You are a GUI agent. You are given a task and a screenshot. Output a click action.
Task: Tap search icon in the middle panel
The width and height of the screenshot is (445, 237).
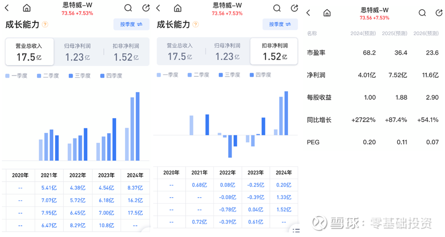pos(277,8)
